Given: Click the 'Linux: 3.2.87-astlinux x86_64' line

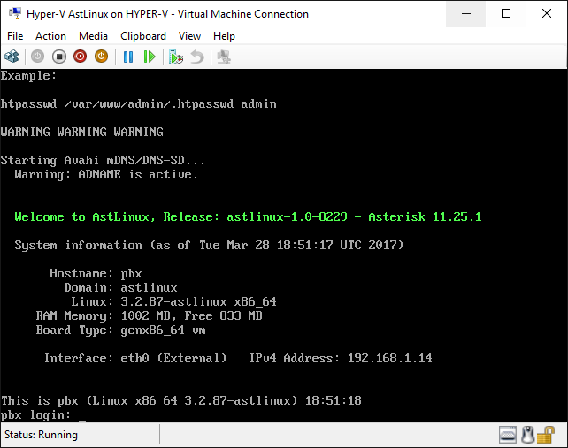Looking at the screenshot, I should click(173, 302).
